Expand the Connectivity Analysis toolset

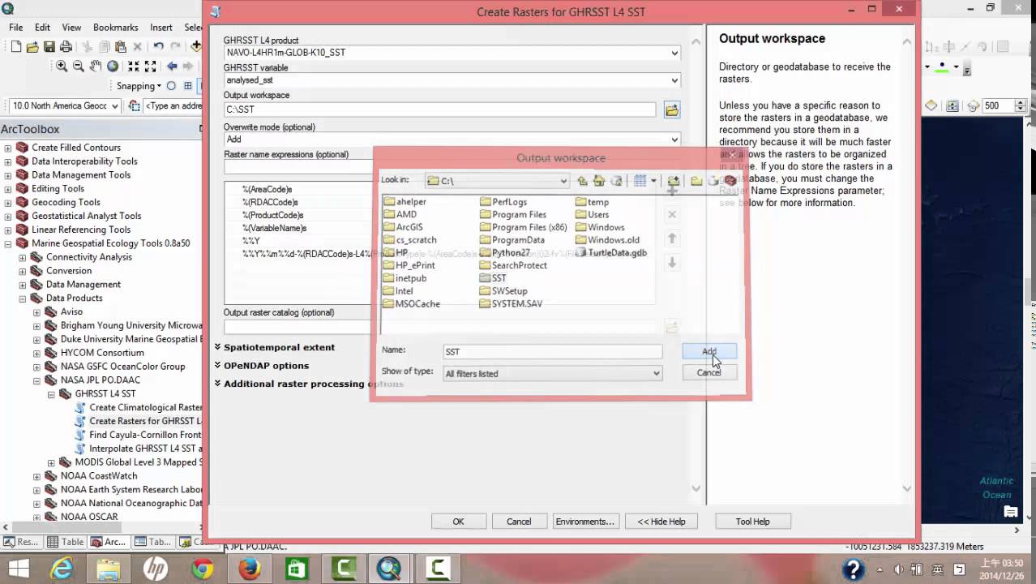pyautogui.click(x=23, y=257)
